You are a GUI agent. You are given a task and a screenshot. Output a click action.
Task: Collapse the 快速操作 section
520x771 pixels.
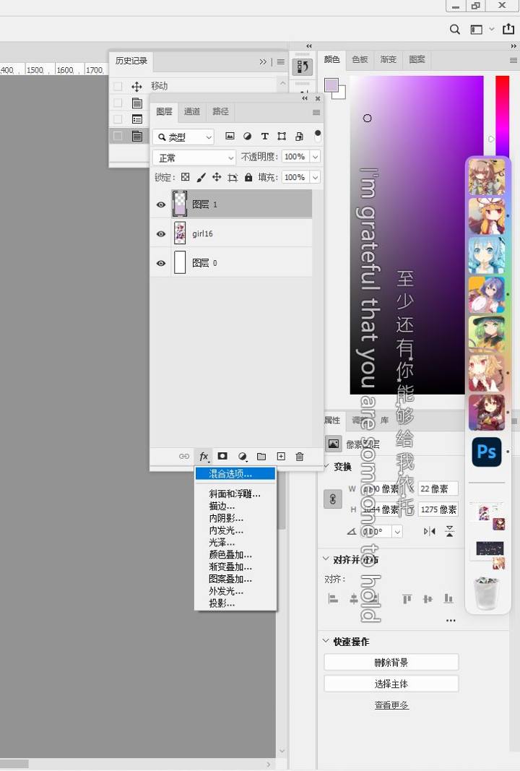point(326,641)
